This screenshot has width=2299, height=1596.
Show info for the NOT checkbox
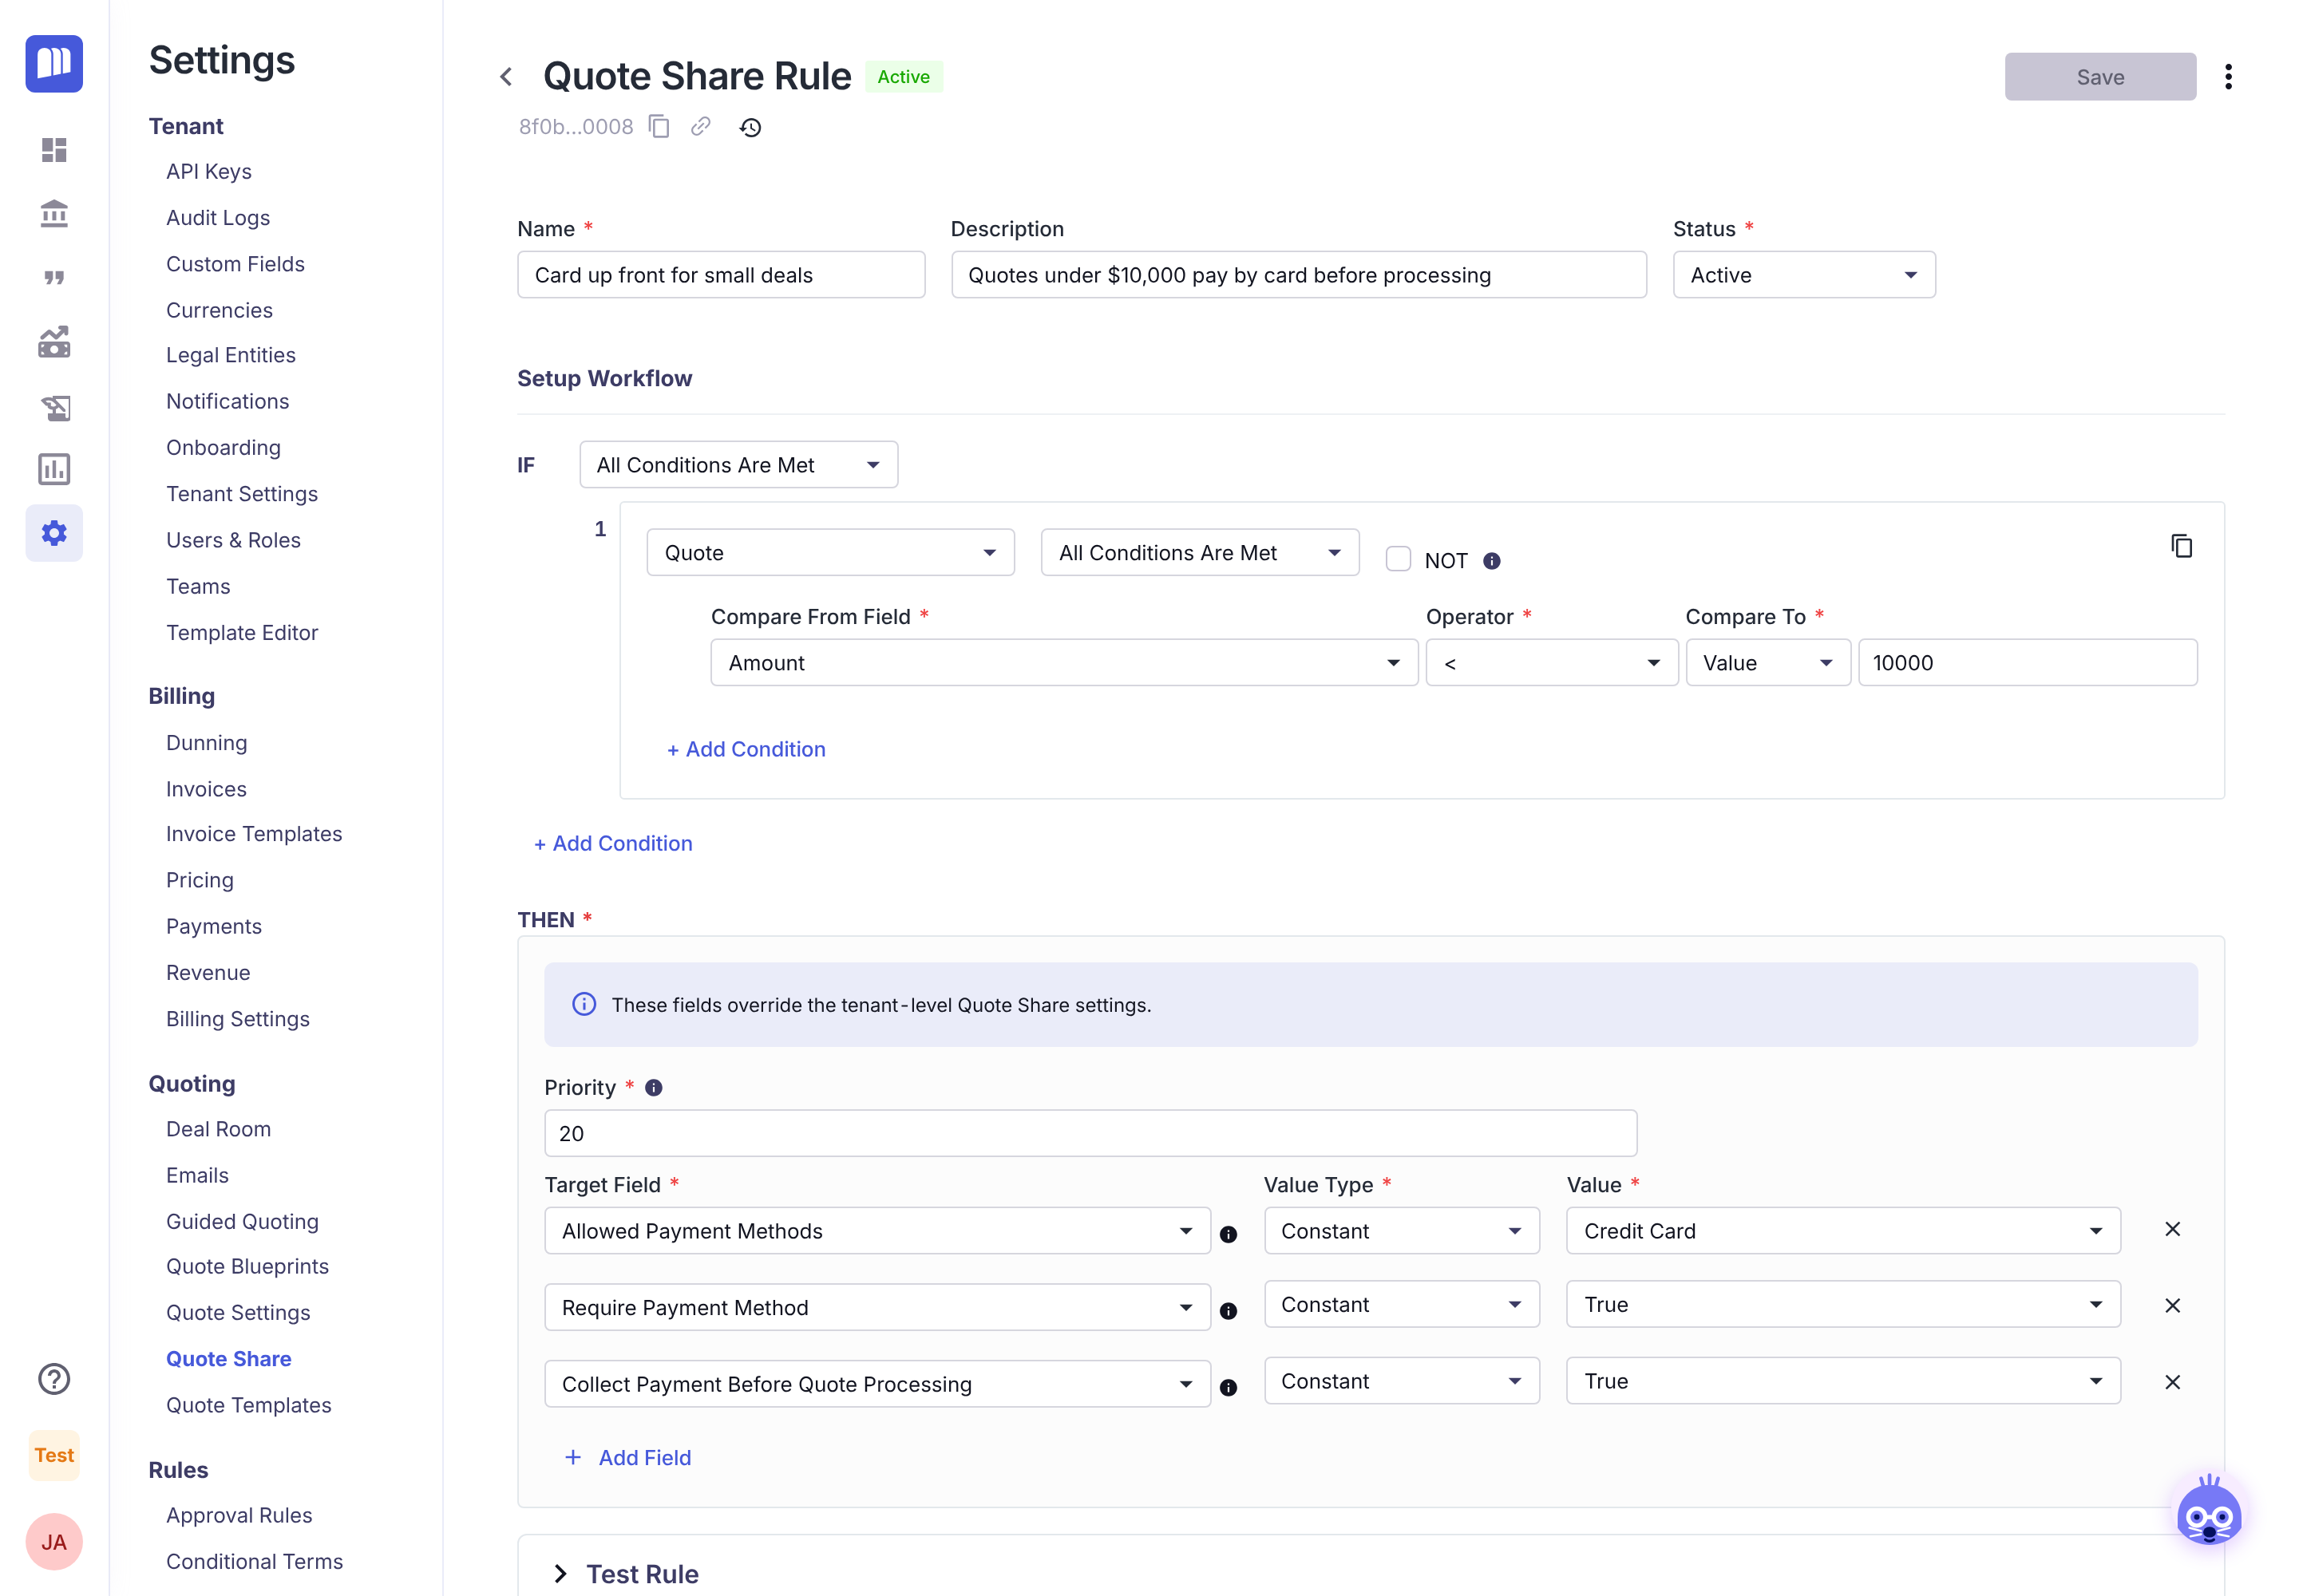coord(1492,561)
